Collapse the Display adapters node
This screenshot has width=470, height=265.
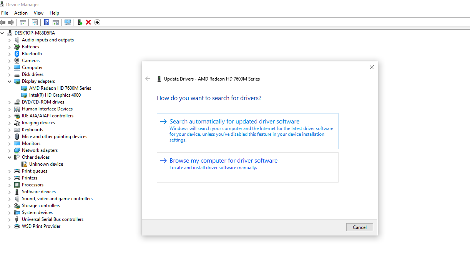click(x=10, y=81)
